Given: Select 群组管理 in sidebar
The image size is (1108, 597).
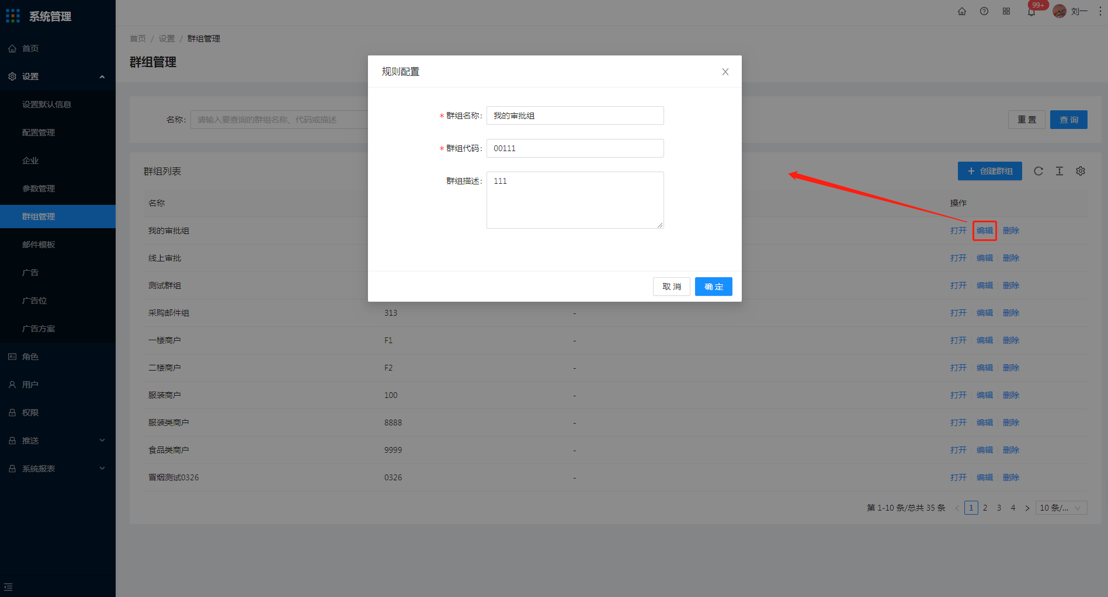Looking at the screenshot, I should pyautogui.click(x=58, y=217).
